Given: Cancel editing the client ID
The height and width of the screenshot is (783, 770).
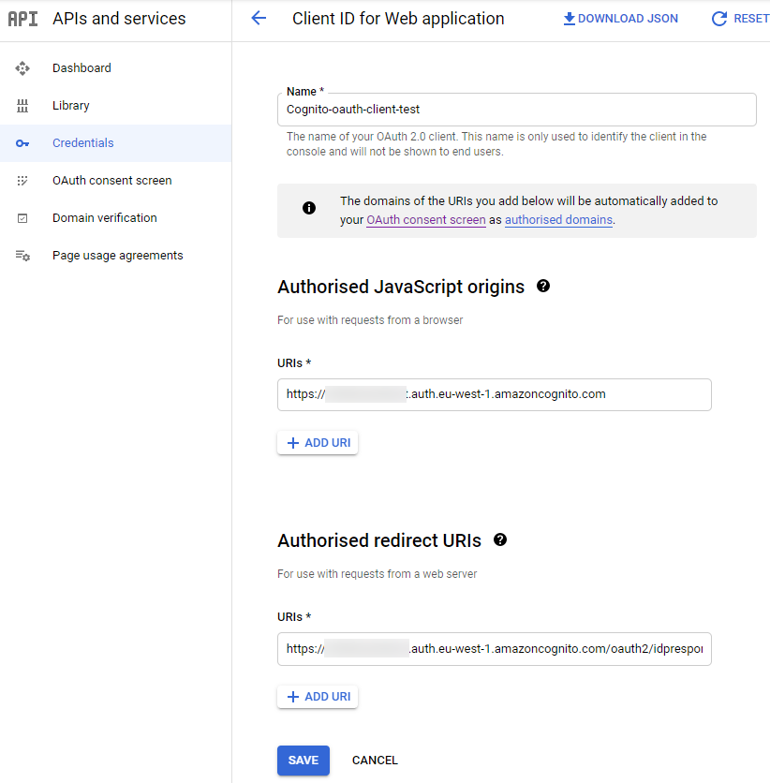Looking at the screenshot, I should click(x=375, y=761).
